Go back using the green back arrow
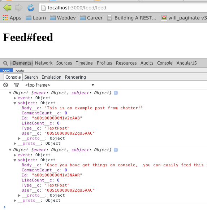The height and width of the screenshot is (210, 207). 7,8
